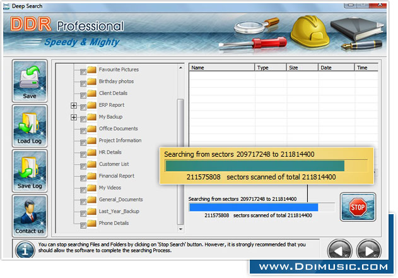Sort by Time column header
398x278 pixels.
(x=366, y=68)
